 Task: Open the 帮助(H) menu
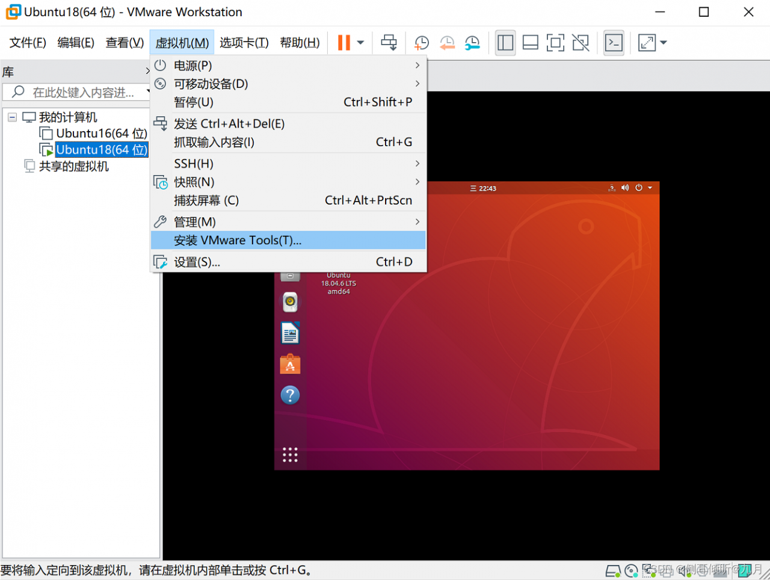[300, 43]
